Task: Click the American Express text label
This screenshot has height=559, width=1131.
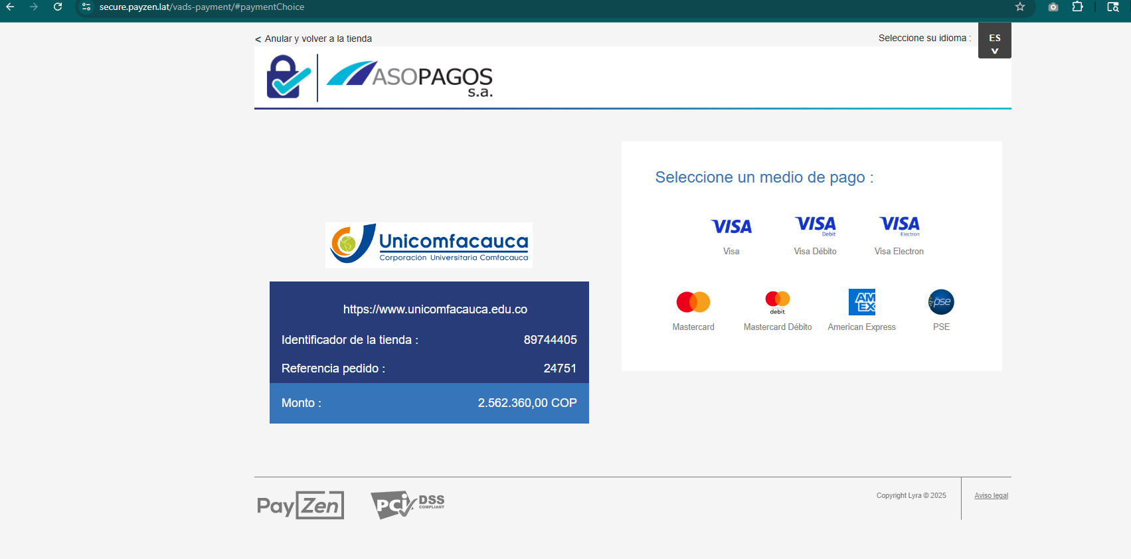Action: 862,327
